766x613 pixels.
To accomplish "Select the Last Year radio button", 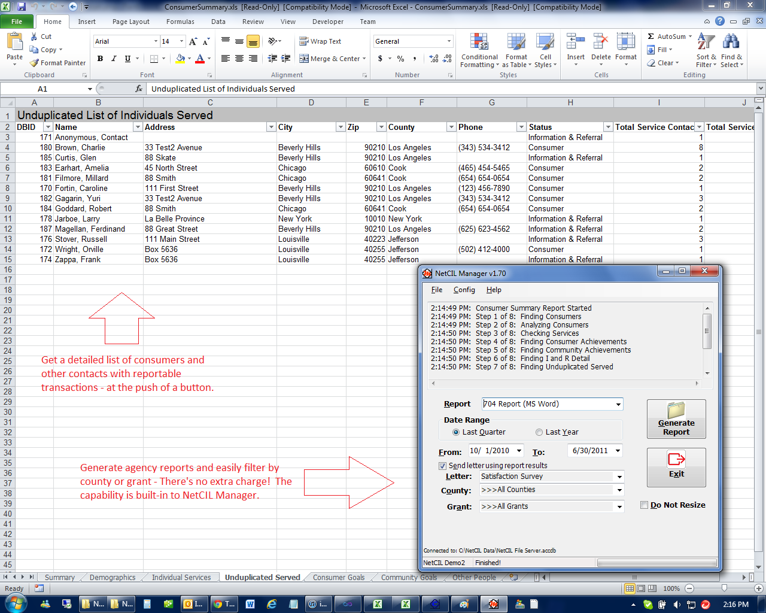I will pyautogui.click(x=539, y=432).
